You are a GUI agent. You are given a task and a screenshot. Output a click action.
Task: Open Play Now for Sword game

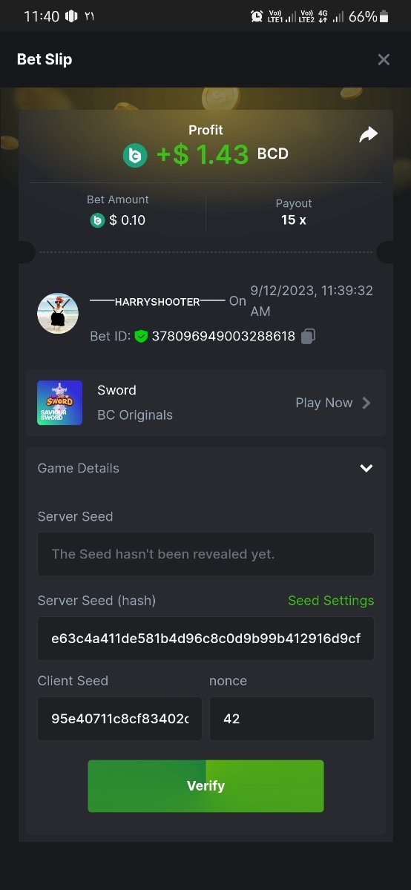[324, 403]
